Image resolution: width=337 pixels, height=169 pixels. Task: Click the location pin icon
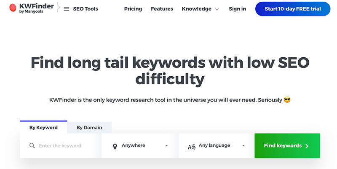point(115,147)
